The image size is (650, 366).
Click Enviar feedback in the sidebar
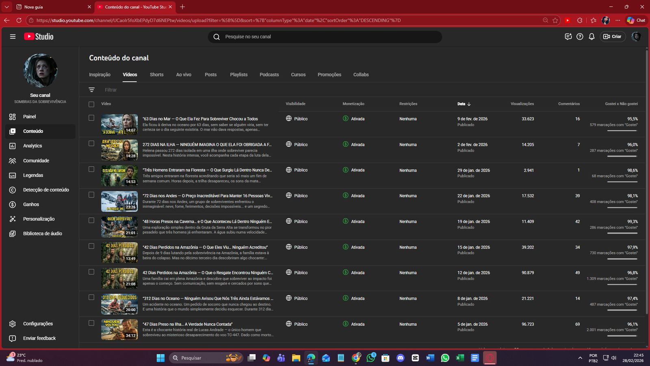point(39,338)
